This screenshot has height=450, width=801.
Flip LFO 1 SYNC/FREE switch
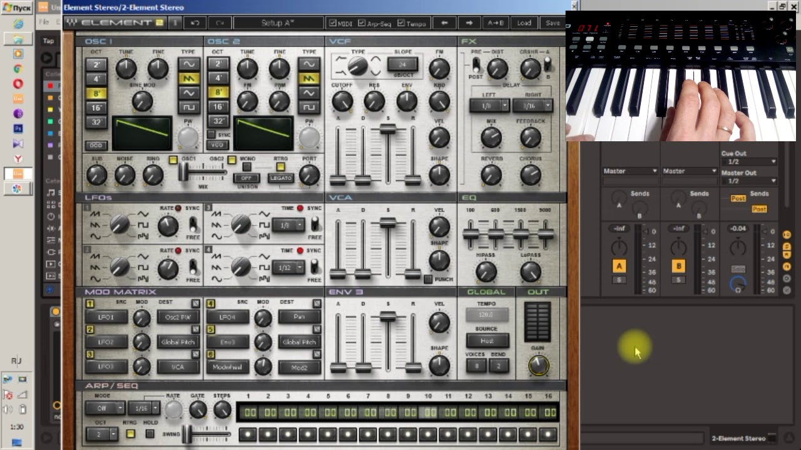(x=193, y=224)
